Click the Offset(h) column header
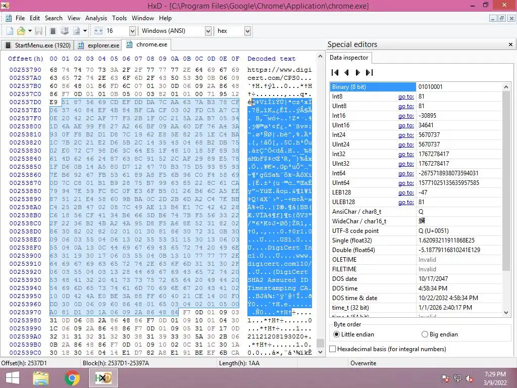The image size is (517, 388). (25, 59)
